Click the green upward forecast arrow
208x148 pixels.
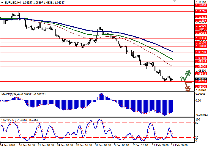[x=187, y=75]
